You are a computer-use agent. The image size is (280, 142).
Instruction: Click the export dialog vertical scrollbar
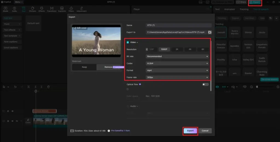coord(211,66)
